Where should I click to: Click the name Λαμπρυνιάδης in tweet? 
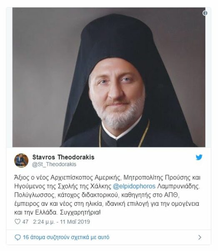178,186
